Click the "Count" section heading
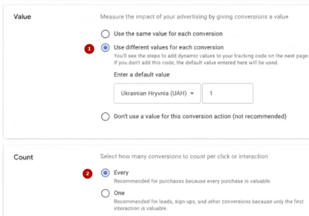The height and width of the screenshot is (216, 309). point(23,156)
